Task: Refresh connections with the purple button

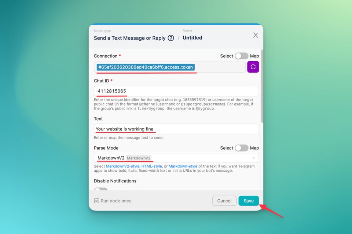Action: coord(253,67)
